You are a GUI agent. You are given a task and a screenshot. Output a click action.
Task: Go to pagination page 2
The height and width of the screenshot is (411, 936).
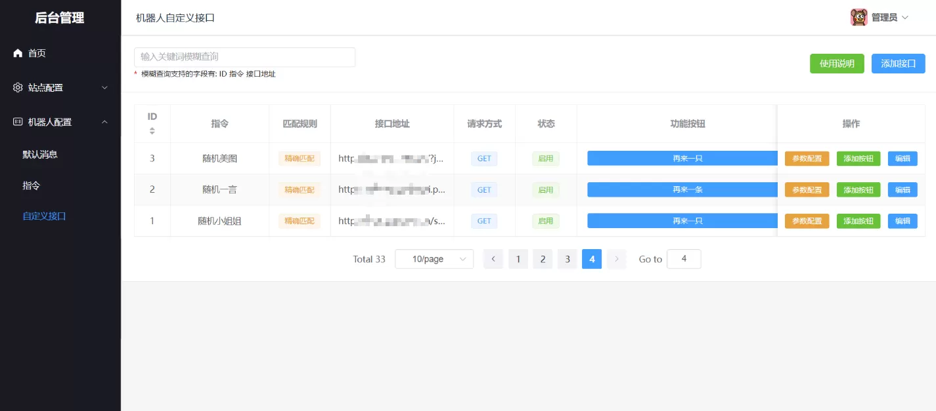[x=543, y=259]
